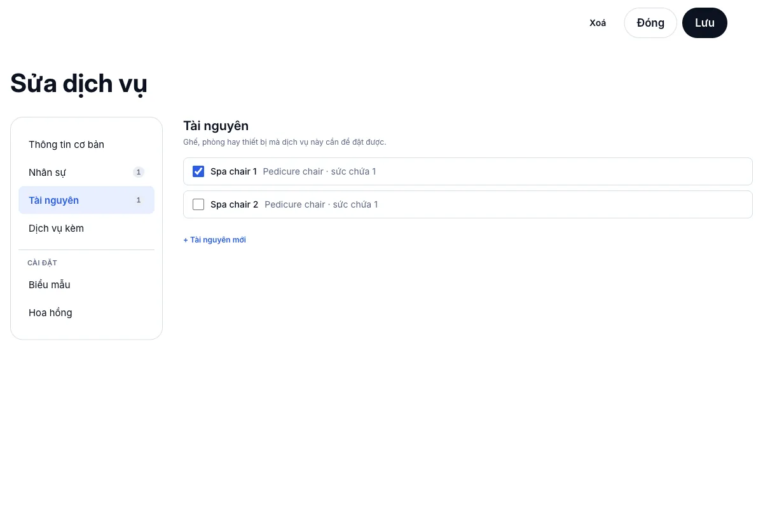Click Pedicure chair details of Spa chair 1
This screenshot has width=763, height=511.
click(319, 171)
